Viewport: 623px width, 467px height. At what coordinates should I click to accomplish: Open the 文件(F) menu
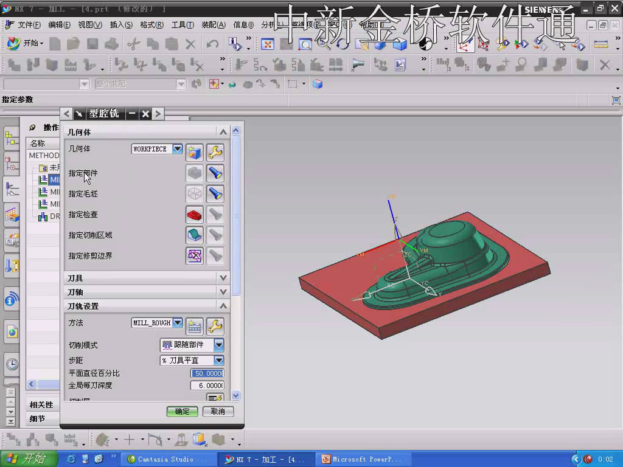29,25
